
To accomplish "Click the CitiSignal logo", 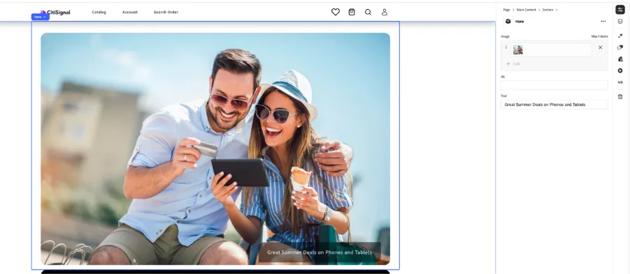I will 55,13.
